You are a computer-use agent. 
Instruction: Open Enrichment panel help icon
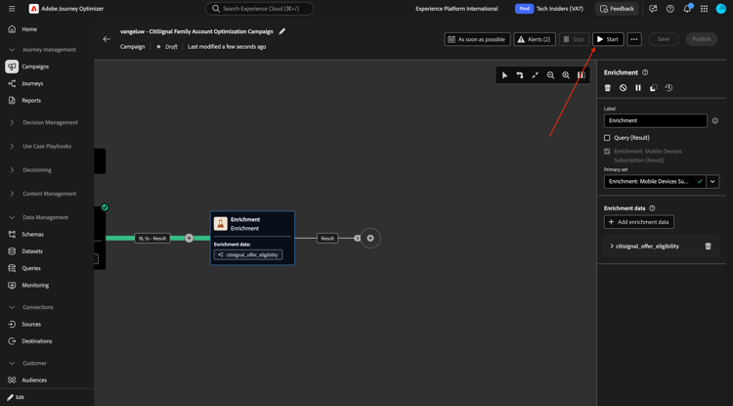point(645,72)
